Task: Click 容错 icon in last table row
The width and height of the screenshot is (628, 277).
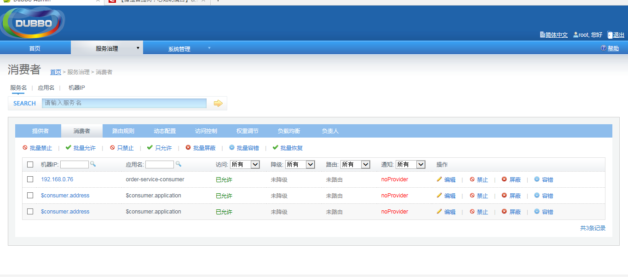Action: coord(537,212)
